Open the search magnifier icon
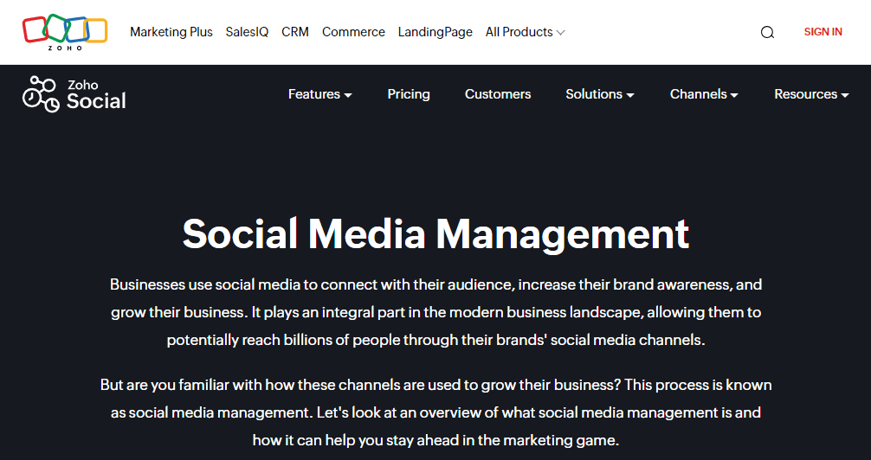This screenshot has width=871, height=460. click(767, 32)
